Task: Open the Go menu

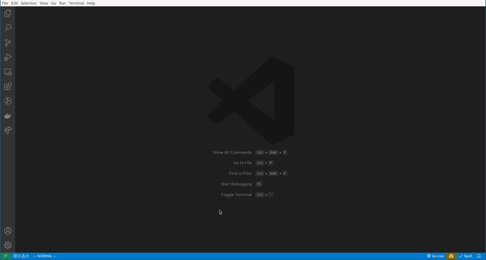Action: click(x=53, y=3)
